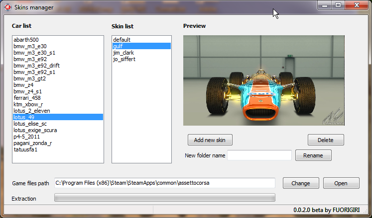Change the game files path

(301, 183)
